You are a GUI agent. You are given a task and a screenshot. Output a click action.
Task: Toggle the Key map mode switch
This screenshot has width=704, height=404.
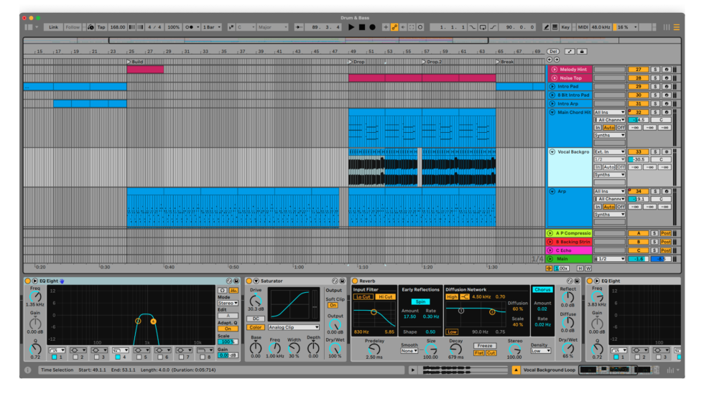(x=565, y=27)
